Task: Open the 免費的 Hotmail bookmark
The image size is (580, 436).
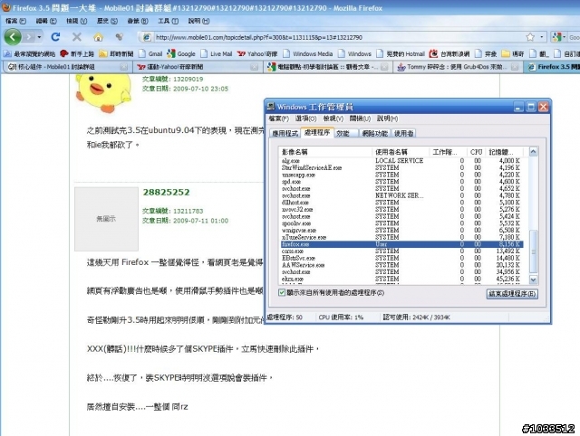Action: point(401,54)
